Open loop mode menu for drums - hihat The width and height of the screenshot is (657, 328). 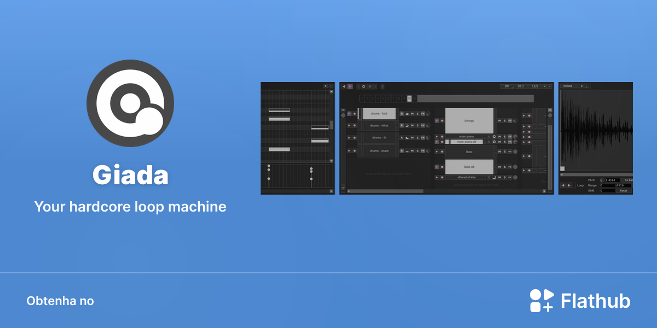click(x=407, y=126)
